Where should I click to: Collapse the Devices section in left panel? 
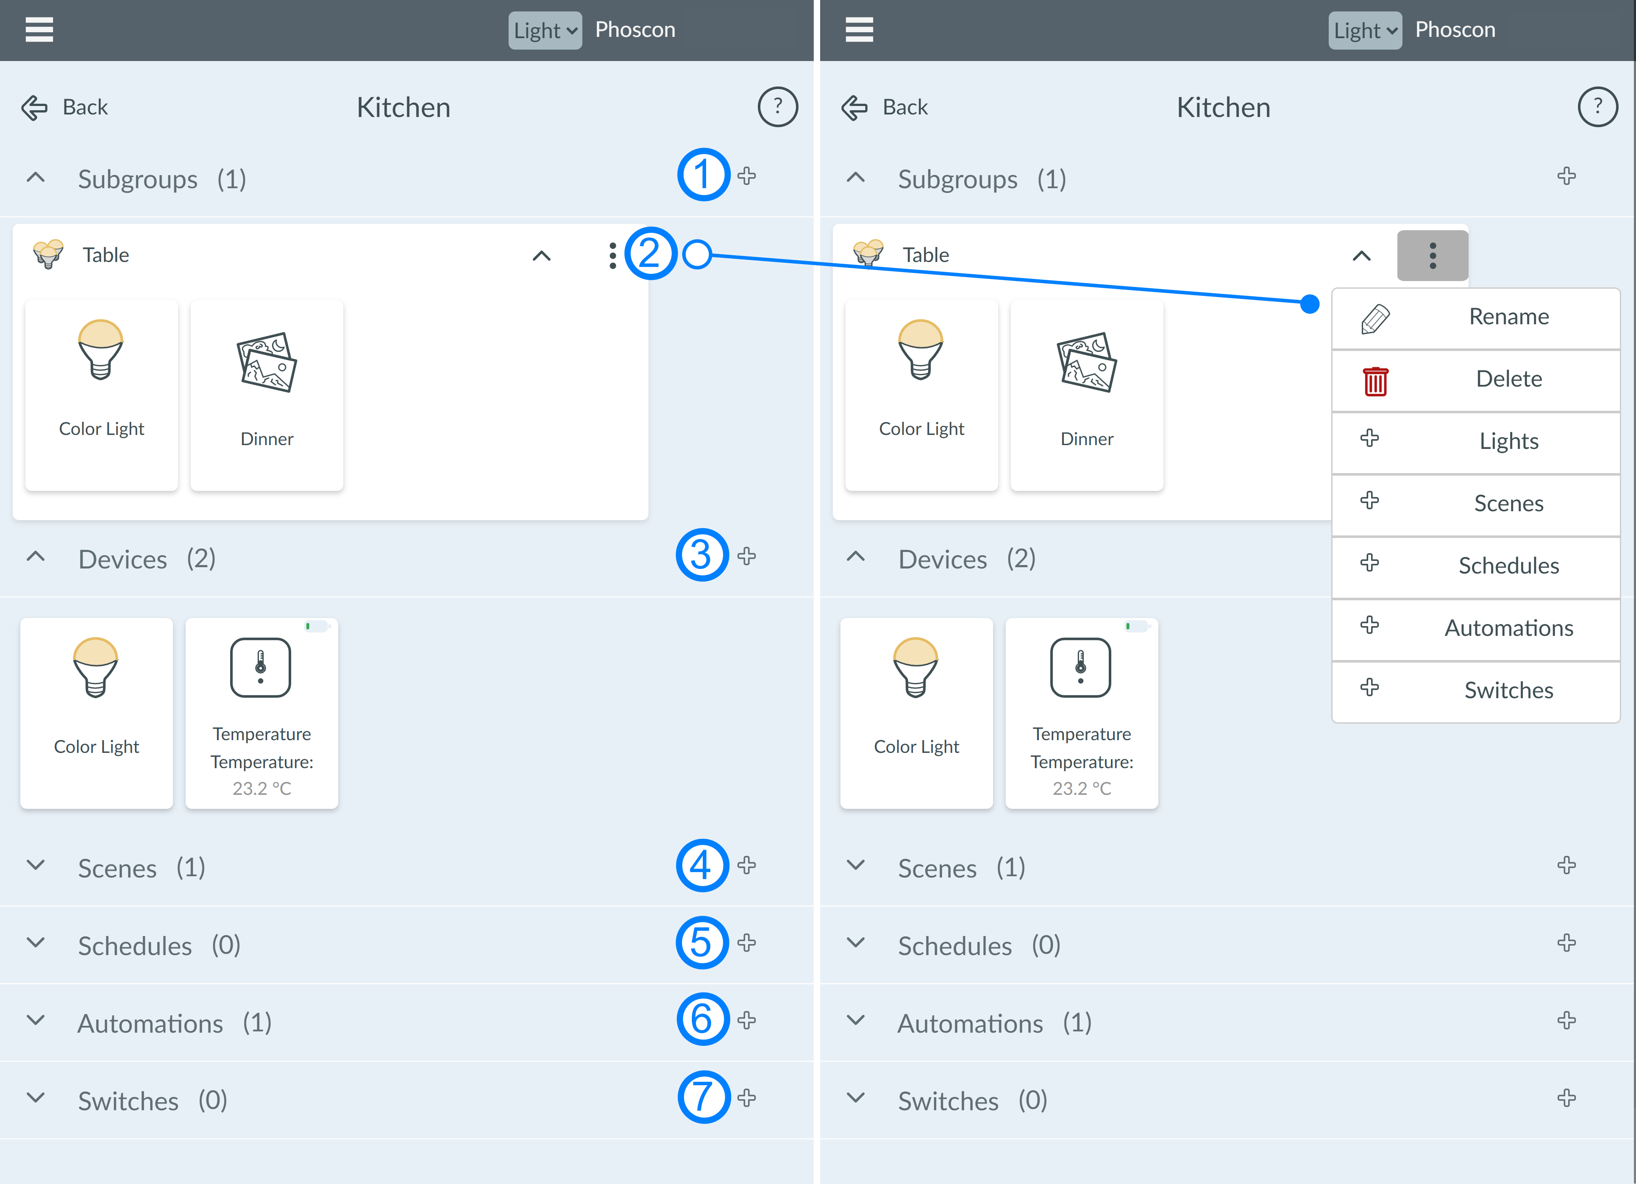[35, 557]
